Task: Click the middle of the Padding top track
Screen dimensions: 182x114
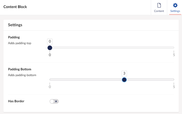Action: click(112, 48)
